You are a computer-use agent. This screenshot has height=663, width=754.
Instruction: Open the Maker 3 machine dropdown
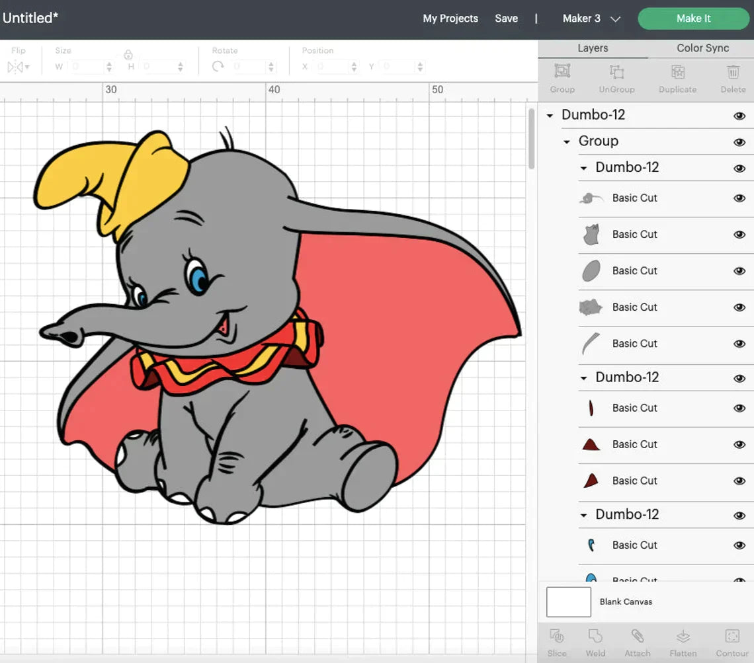click(591, 19)
